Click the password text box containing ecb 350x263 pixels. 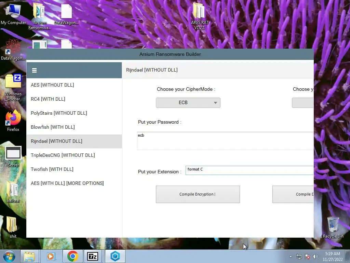(225, 141)
